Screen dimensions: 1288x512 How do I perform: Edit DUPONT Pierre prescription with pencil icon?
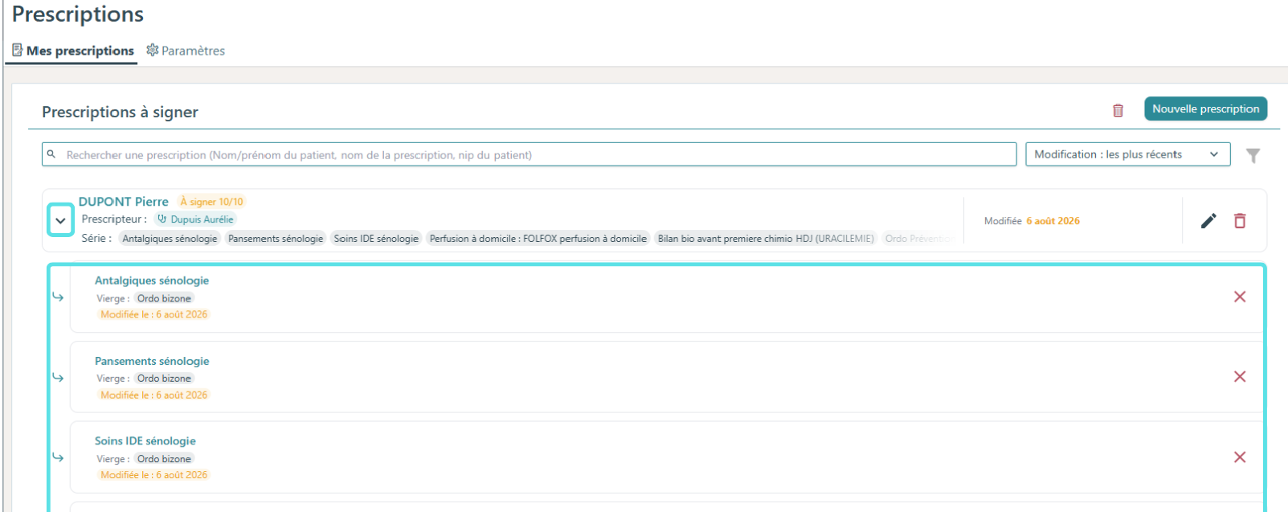(1208, 221)
